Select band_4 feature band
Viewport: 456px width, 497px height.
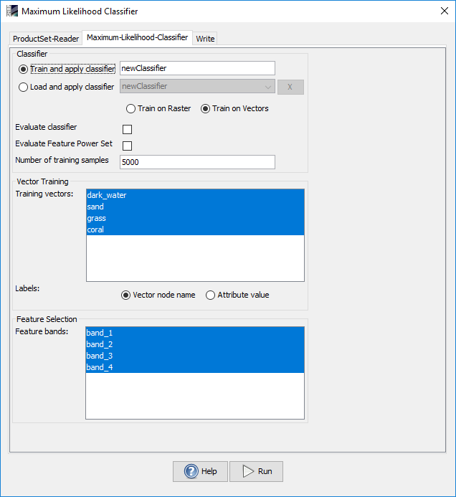(x=195, y=367)
